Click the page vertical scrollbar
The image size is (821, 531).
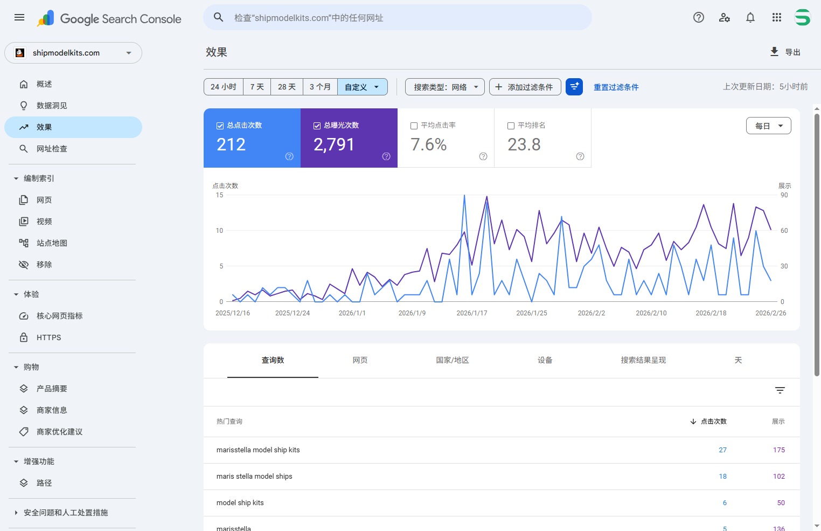[817, 243]
